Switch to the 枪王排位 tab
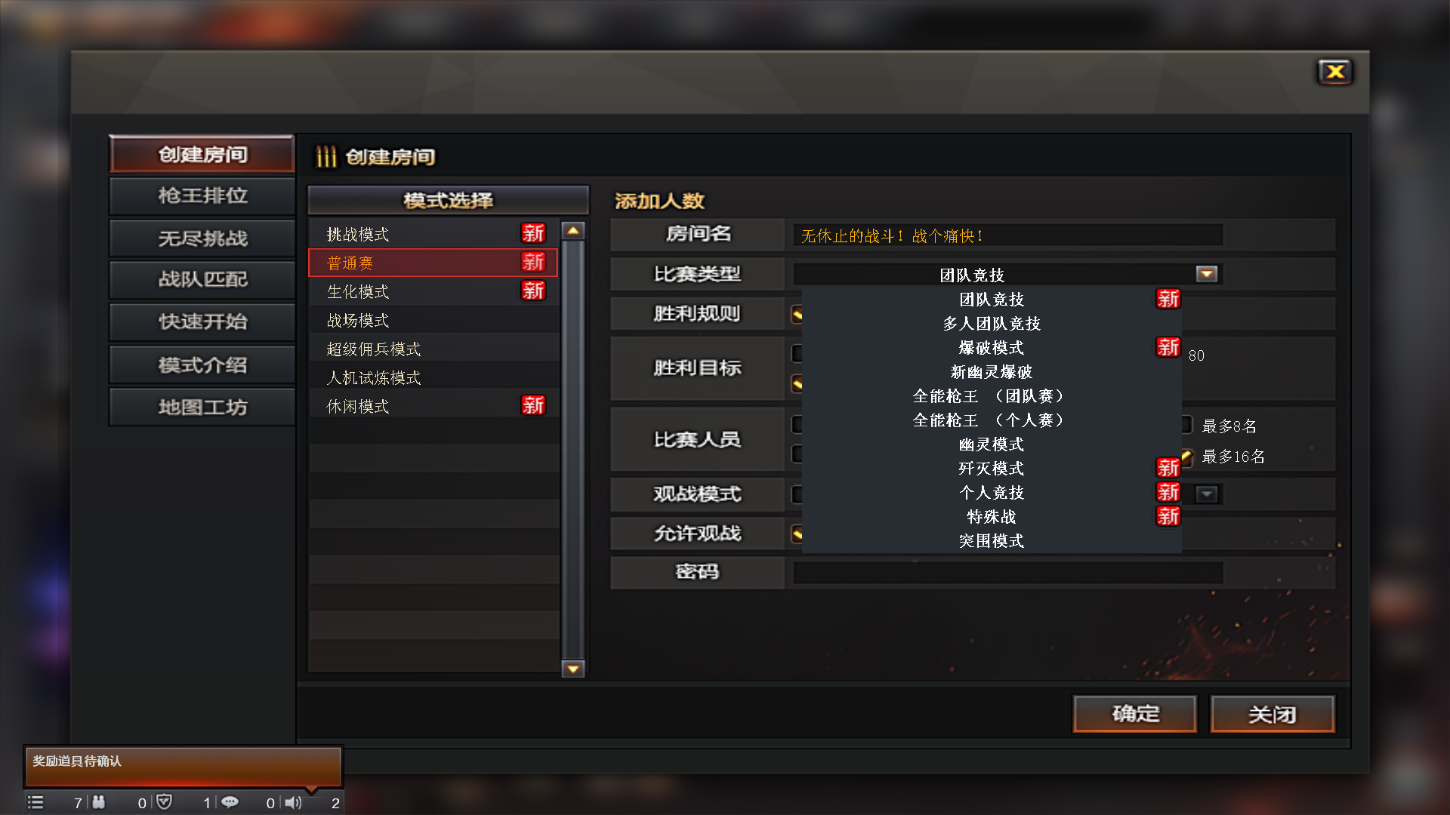 tap(202, 196)
